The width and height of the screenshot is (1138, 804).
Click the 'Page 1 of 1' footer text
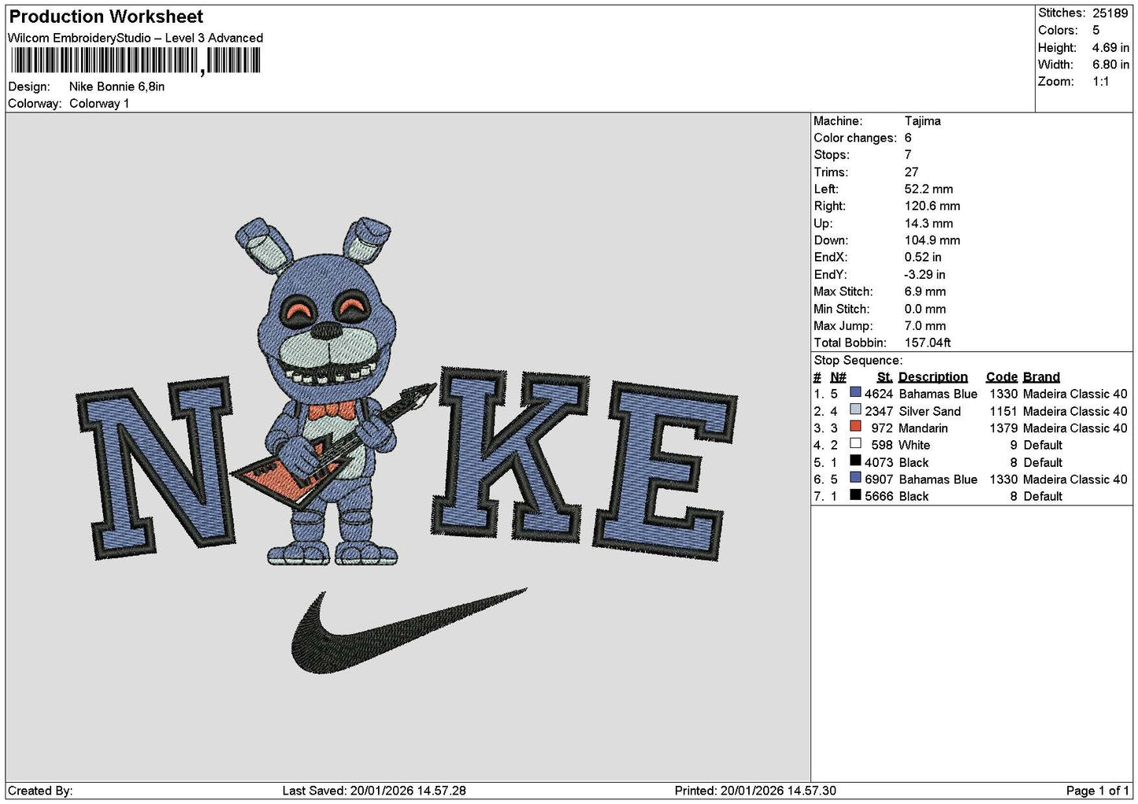tap(1098, 790)
